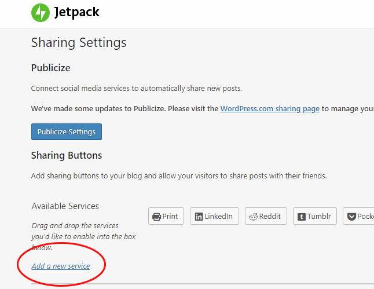Click the Sharing Buttons section heading
Screen dimensions: 374x289
67,155
